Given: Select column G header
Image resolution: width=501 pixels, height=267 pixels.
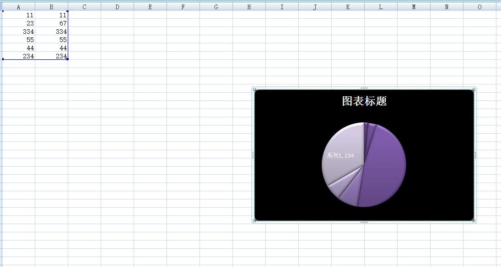Looking at the screenshot, I should click(216, 7).
